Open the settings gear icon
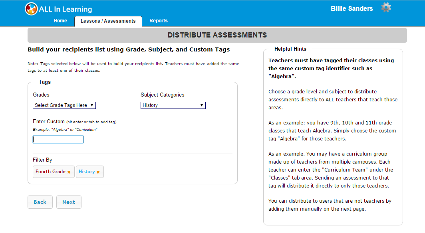The width and height of the screenshot is (425, 233). coord(385,8)
